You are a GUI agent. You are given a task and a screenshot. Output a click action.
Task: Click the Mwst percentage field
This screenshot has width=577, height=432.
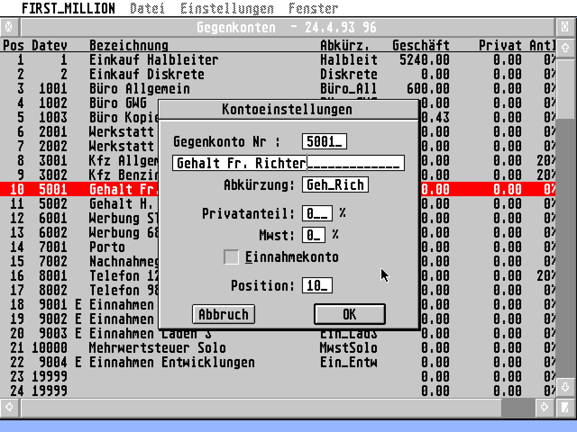[x=313, y=235]
